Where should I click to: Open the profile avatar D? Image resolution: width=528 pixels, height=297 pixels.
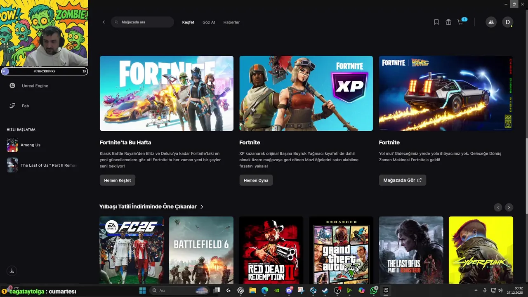[507, 22]
